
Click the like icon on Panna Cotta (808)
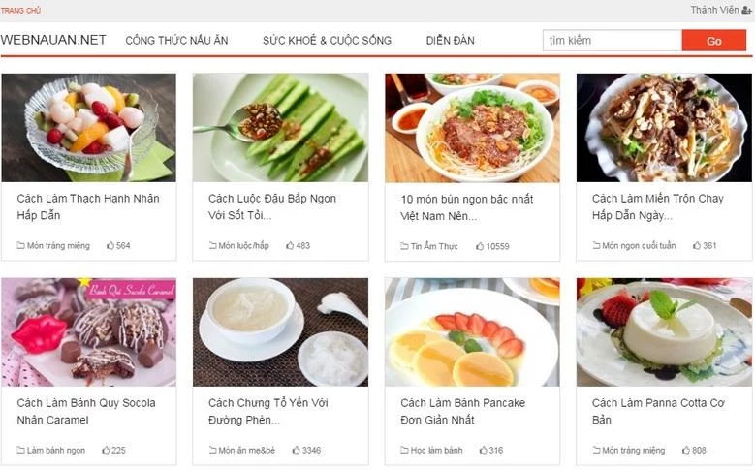pos(686,450)
